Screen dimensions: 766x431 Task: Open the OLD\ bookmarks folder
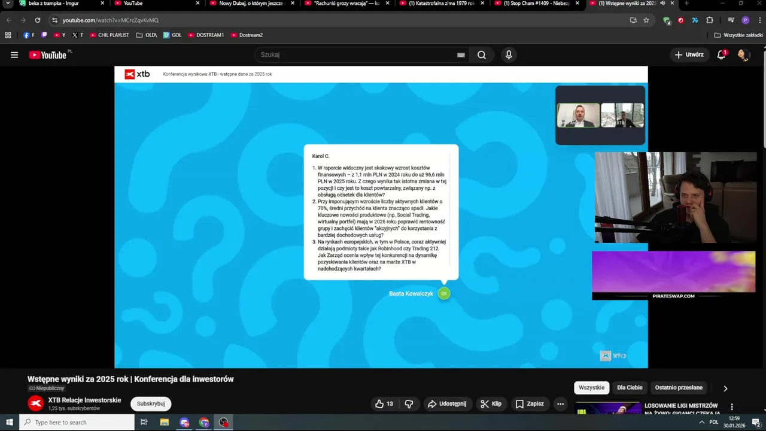pyautogui.click(x=147, y=35)
